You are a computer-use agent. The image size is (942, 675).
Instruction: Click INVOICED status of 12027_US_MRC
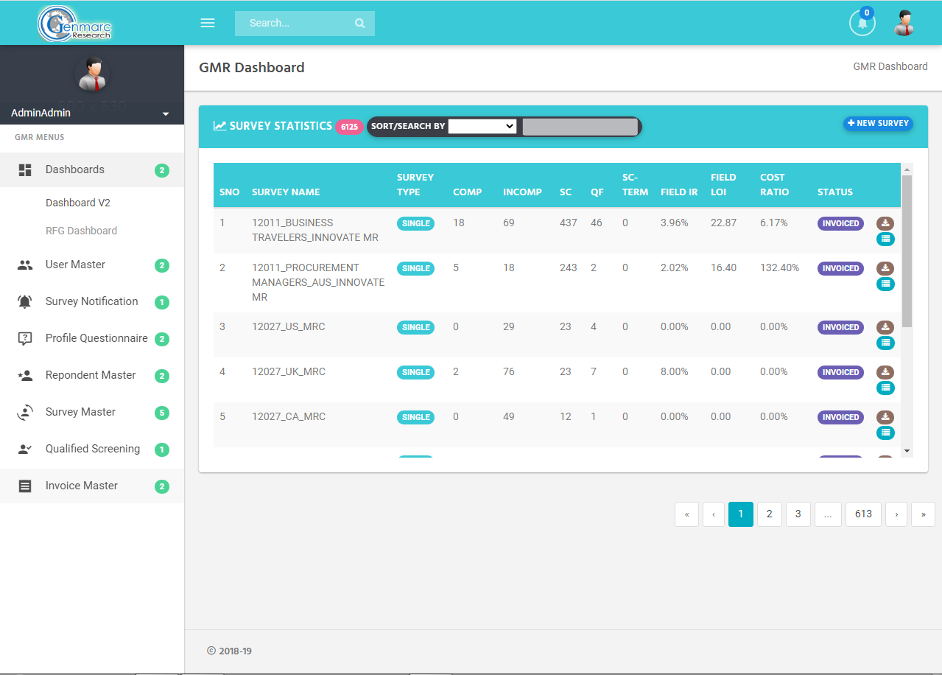point(840,327)
